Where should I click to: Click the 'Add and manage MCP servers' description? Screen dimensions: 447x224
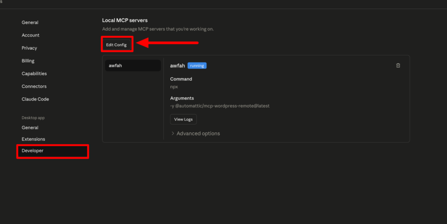pos(158,29)
